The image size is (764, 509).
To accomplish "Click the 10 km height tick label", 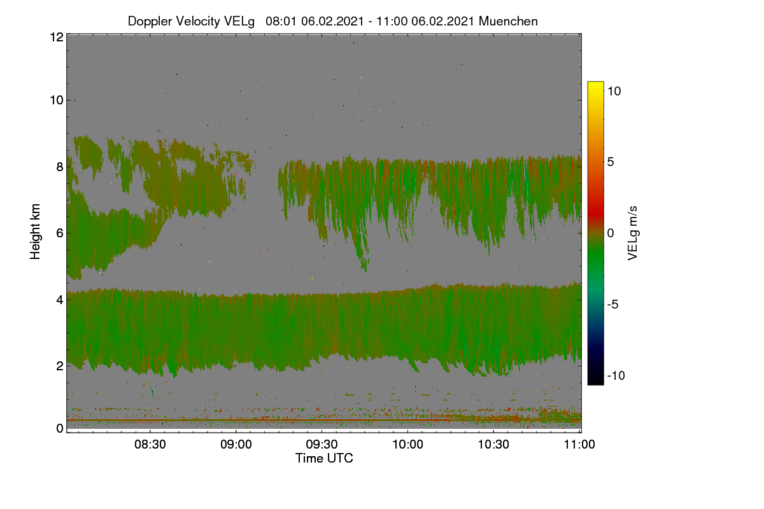I will coord(56,100).
